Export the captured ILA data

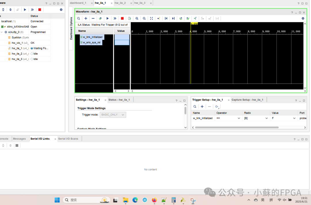[x=129, y=18]
